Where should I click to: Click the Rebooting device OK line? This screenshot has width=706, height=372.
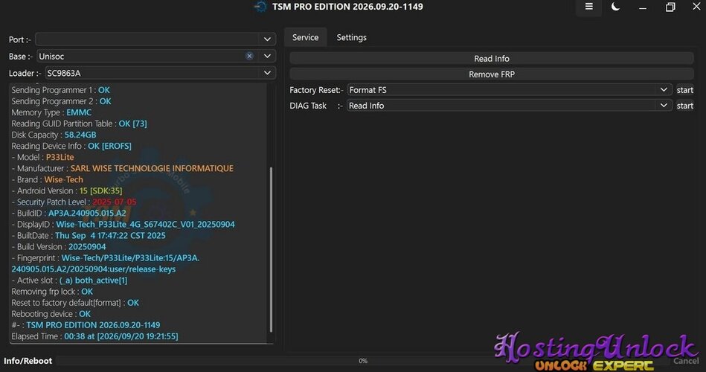coord(51,314)
